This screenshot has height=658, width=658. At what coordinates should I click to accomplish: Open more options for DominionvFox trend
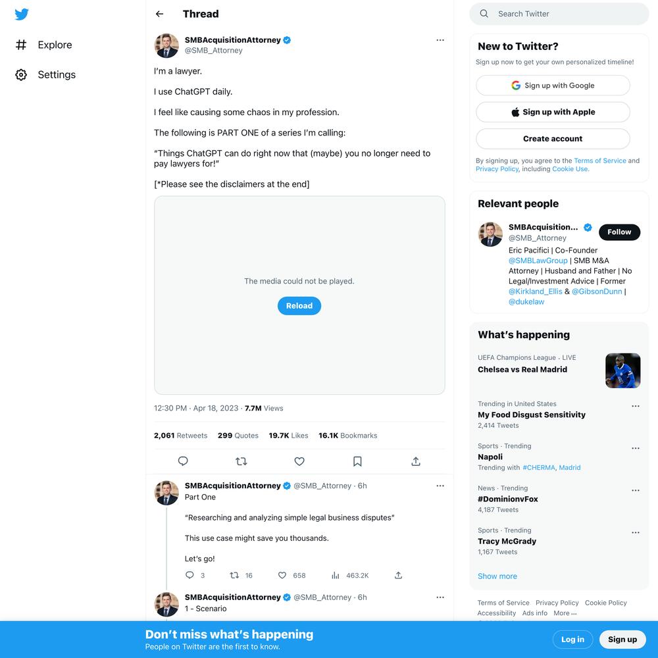636,490
